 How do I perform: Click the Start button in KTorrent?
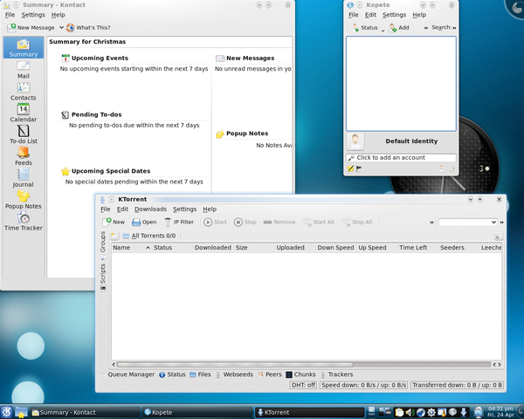coord(215,222)
